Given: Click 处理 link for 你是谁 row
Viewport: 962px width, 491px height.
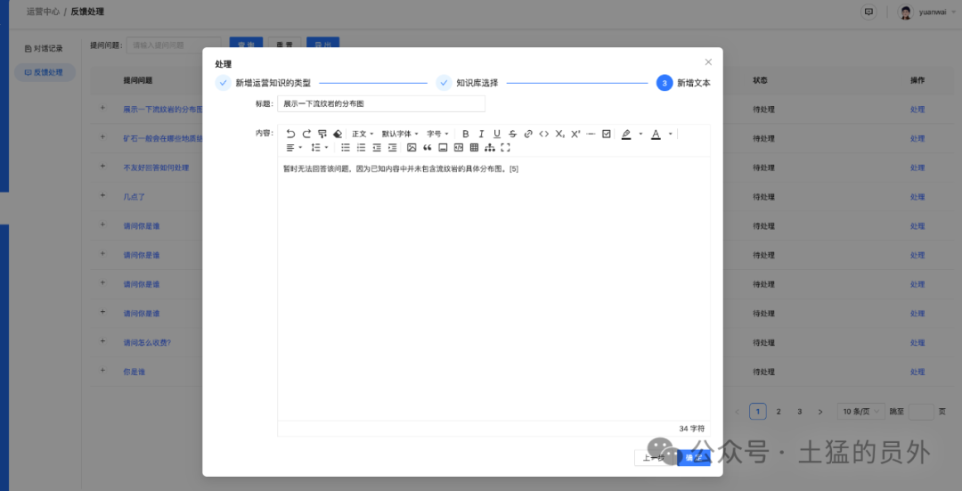Looking at the screenshot, I should pyautogui.click(x=917, y=372).
